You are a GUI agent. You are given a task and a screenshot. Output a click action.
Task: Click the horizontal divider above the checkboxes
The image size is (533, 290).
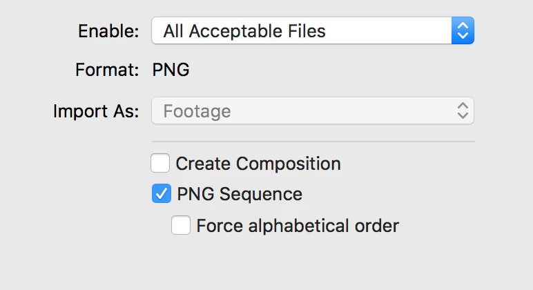(x=312, y=142)
